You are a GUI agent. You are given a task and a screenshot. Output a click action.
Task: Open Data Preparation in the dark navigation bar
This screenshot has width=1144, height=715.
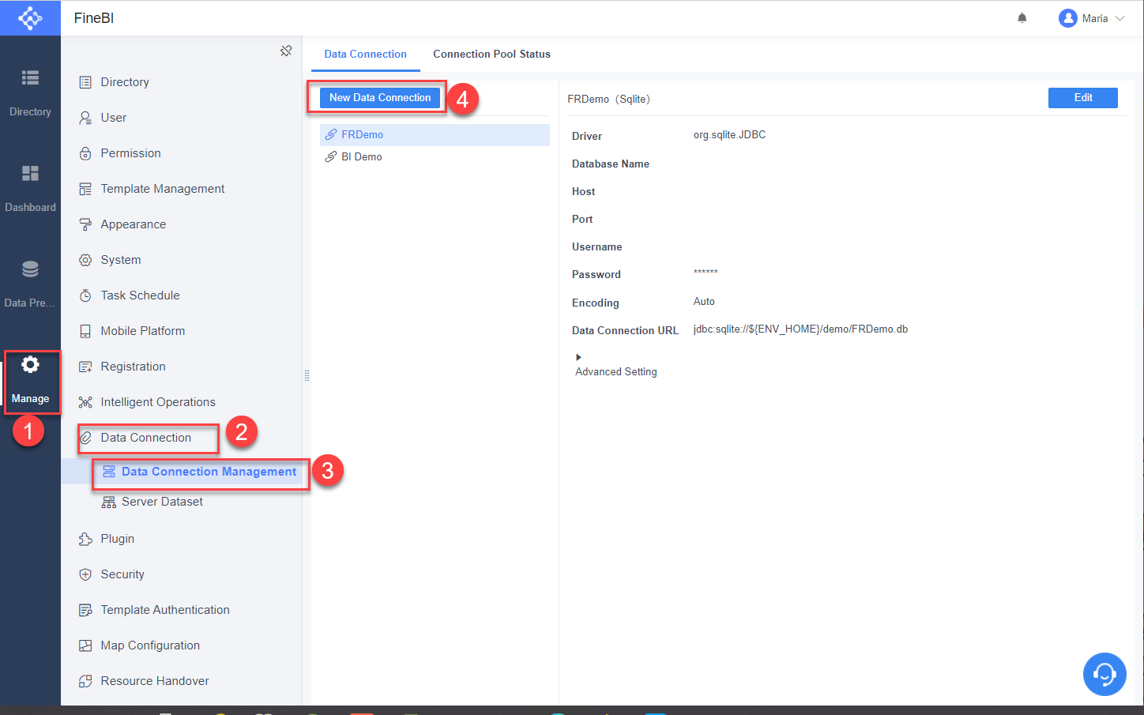(30, 284)
